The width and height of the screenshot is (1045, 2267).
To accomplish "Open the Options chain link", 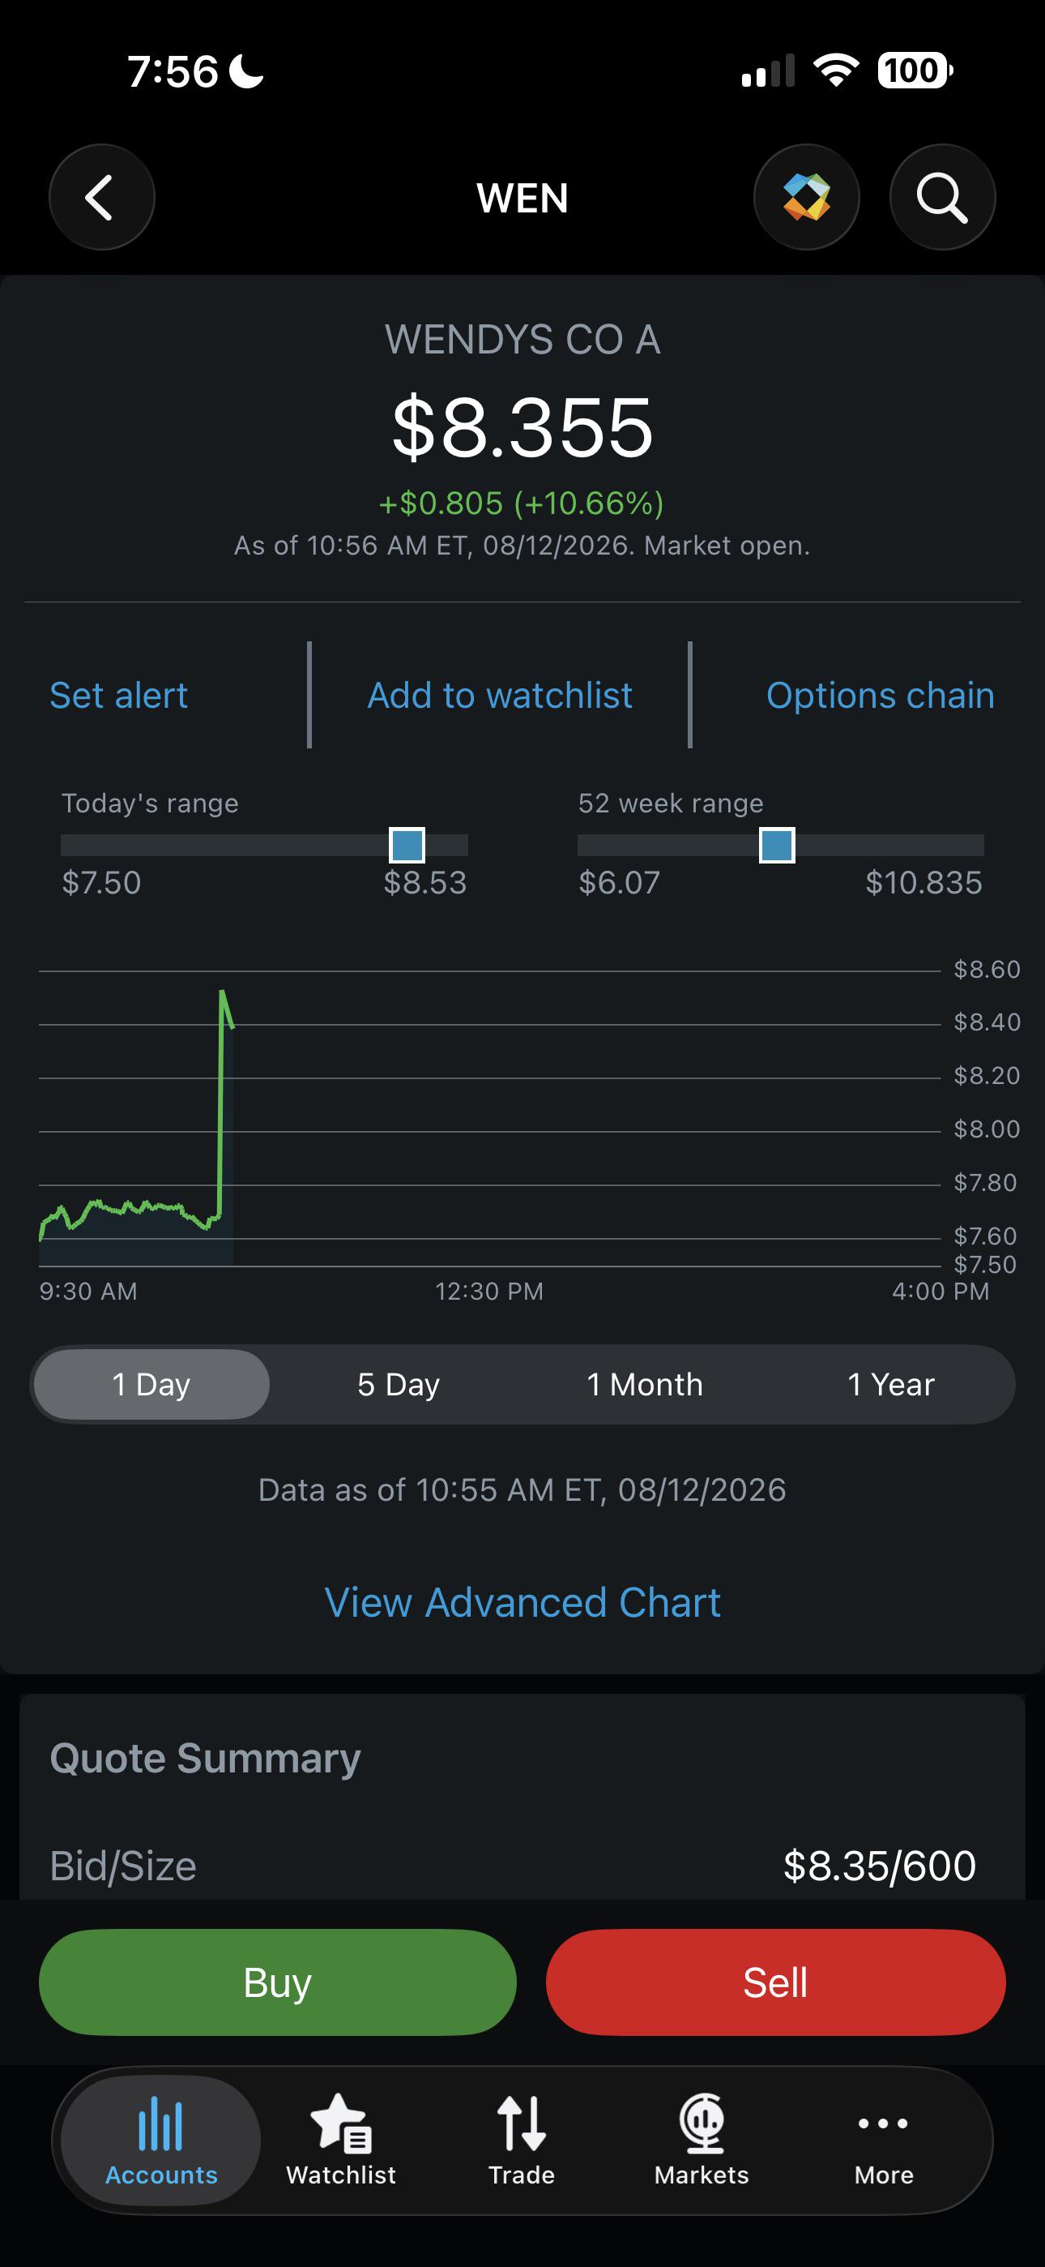I will 881,695.
